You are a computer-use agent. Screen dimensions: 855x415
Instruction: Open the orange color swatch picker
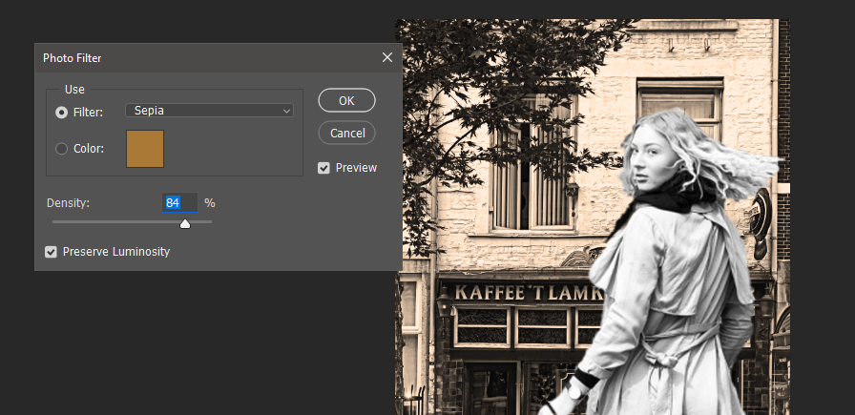click(x=145, y=148)
